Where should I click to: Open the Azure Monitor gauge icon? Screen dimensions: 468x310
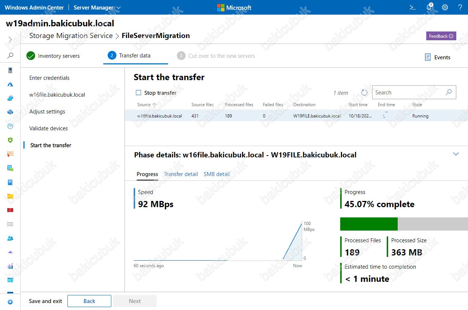pyautogui.click(x=10, y=126)
